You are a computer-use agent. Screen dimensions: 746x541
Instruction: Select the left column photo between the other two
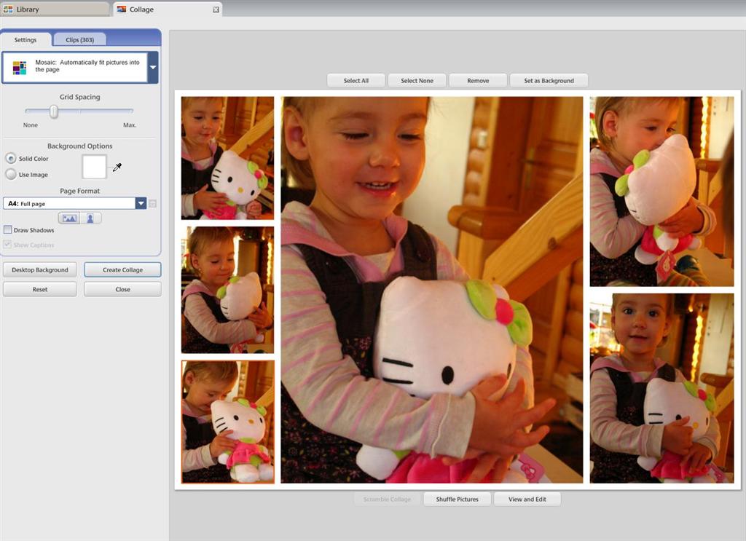tap(227, 290)
